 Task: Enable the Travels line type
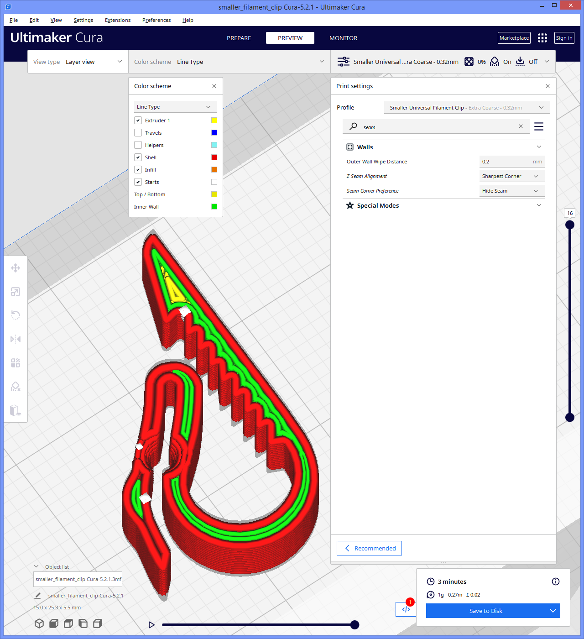click(138, 132)
